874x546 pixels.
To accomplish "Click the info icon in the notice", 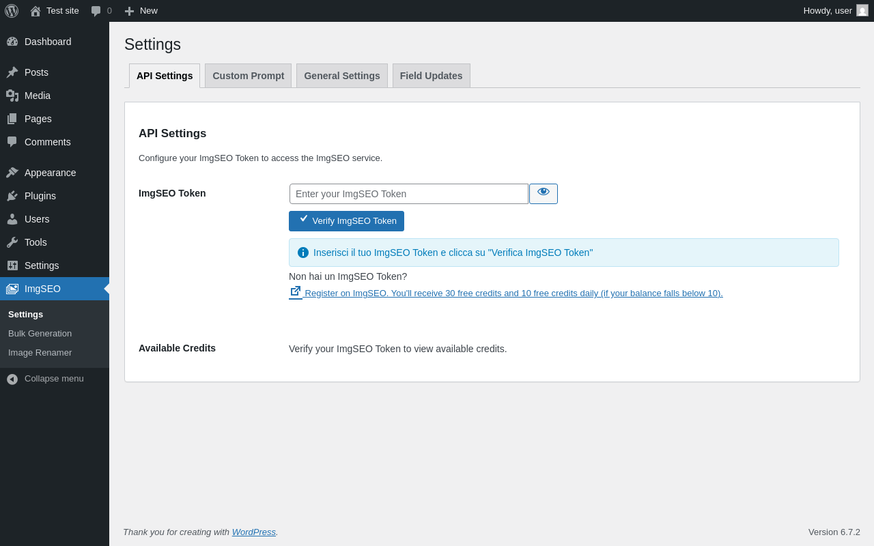I will (x=303, y=253).
